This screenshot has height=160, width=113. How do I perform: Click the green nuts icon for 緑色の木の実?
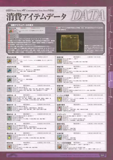[x=9, y=80]
